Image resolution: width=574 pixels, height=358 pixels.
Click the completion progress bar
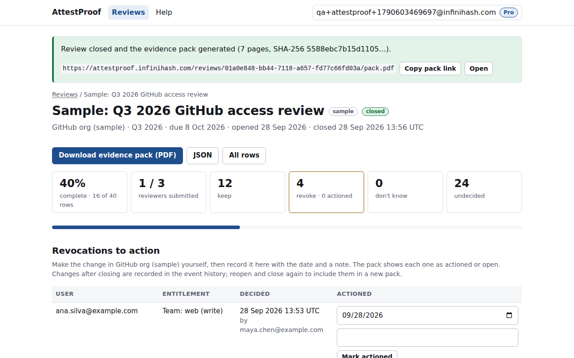coord(287,227)
